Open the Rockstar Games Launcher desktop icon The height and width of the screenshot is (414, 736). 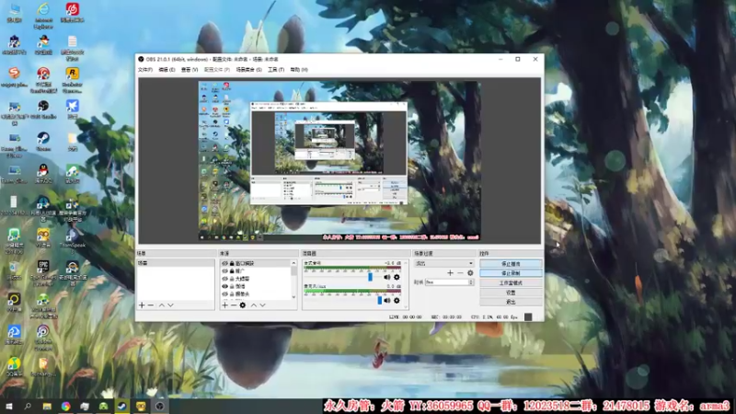tap(72, 79)
